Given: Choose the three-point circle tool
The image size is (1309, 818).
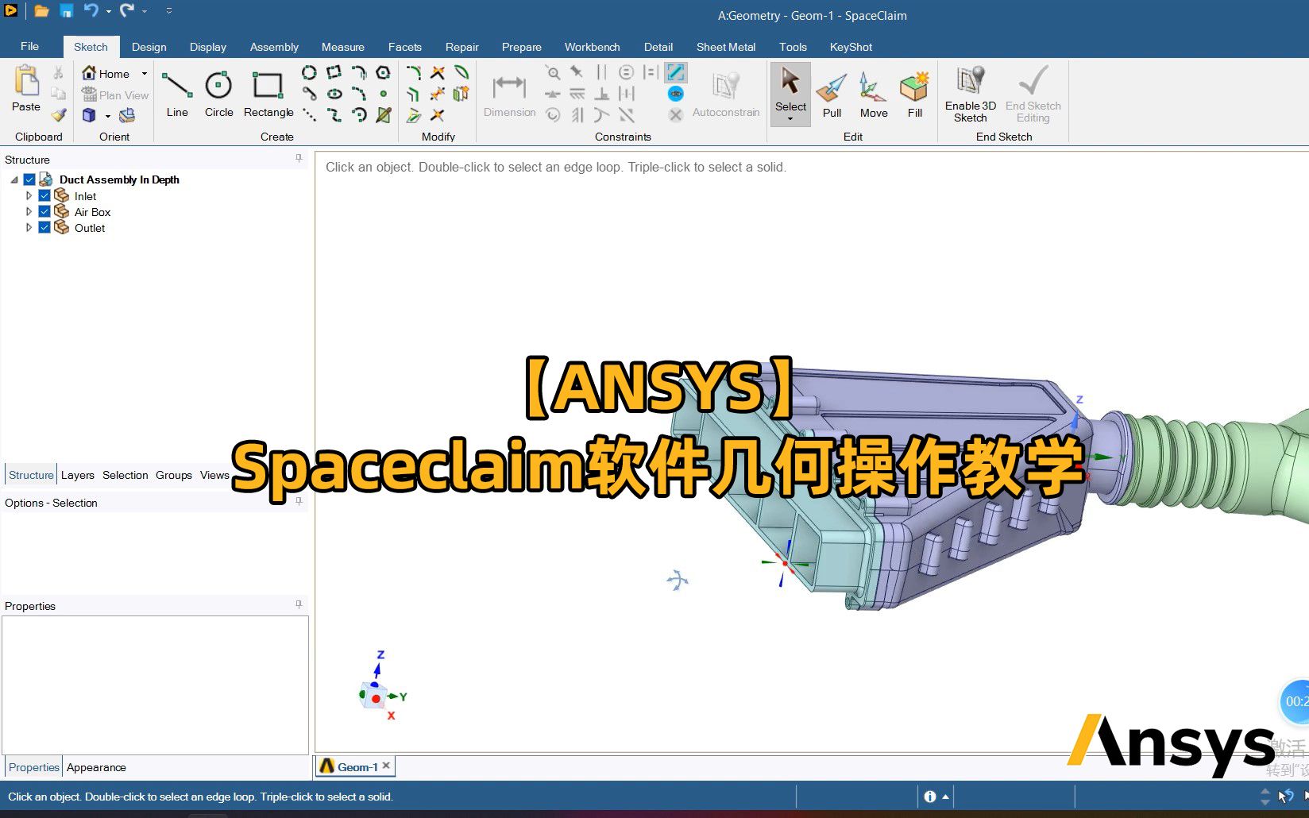Looking at the screenshot, I should (309, 72).
